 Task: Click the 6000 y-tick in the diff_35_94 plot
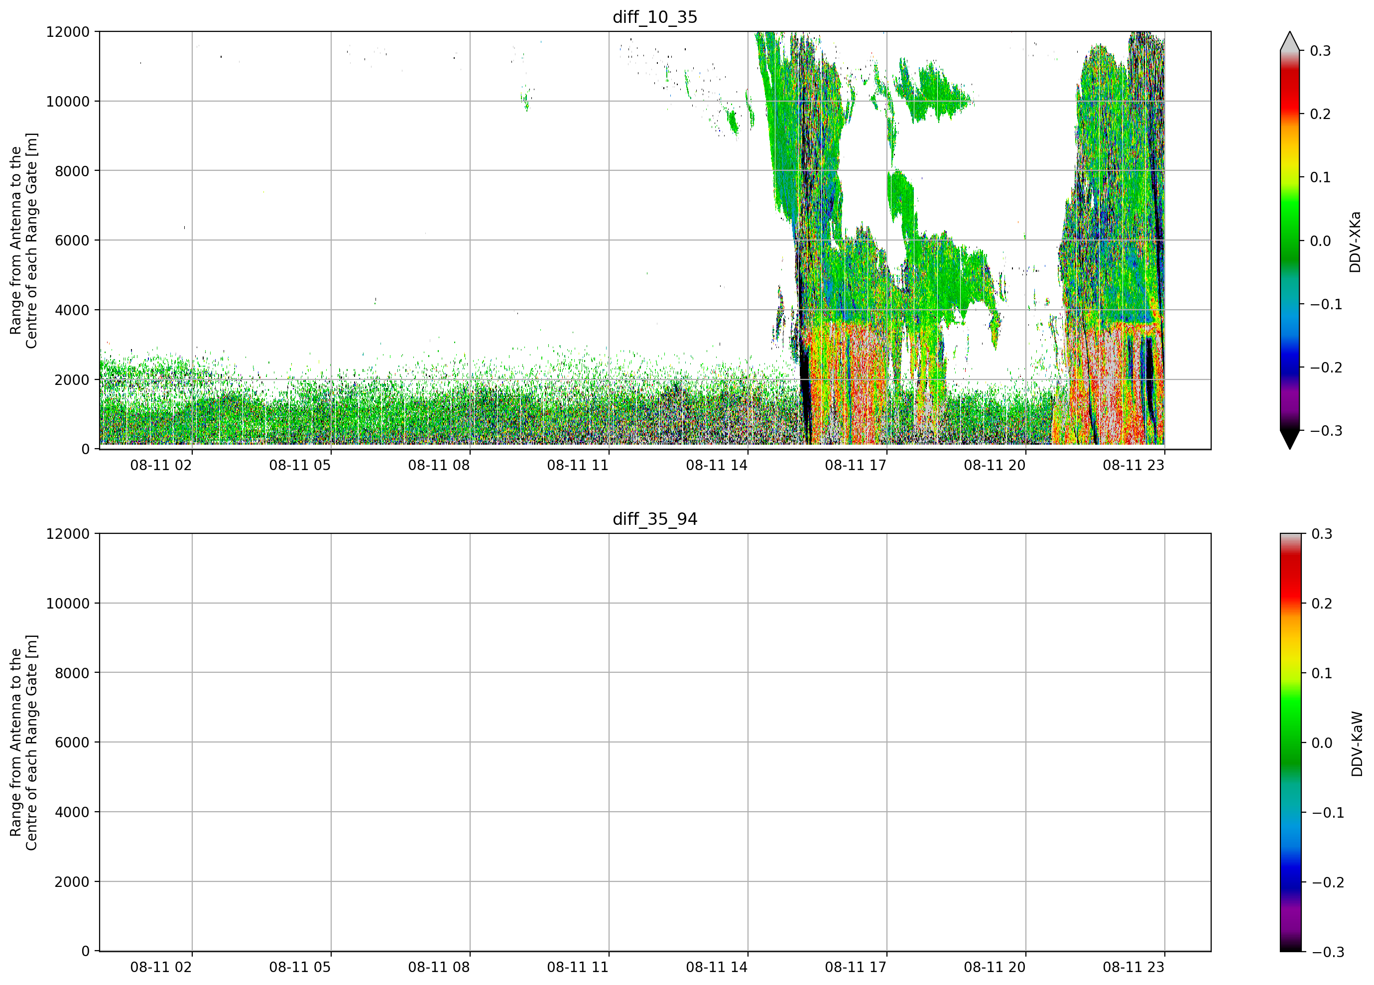pos(72,742)
